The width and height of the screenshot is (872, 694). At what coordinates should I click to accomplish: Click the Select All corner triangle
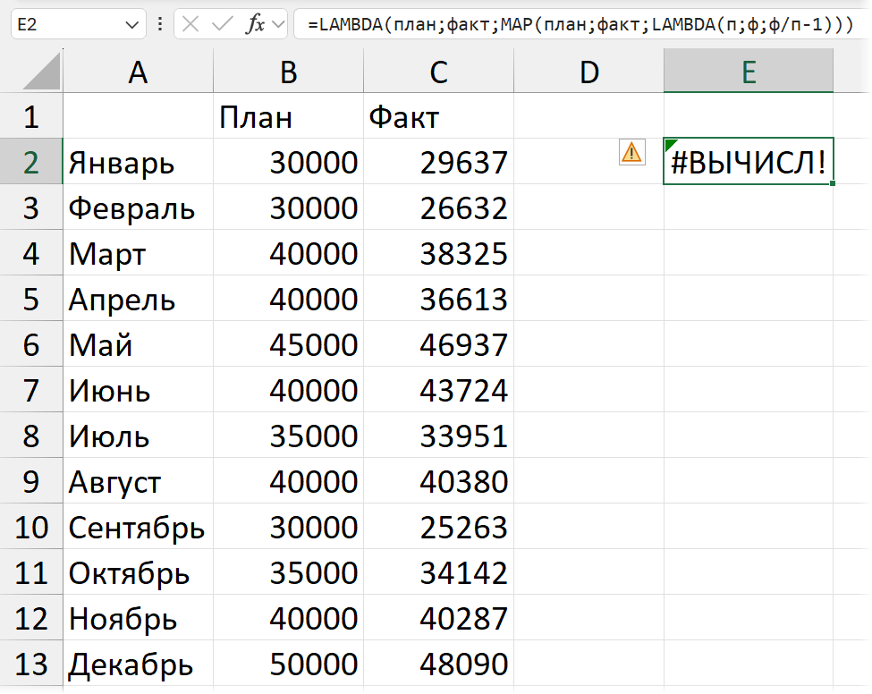(x=42, y=71)
